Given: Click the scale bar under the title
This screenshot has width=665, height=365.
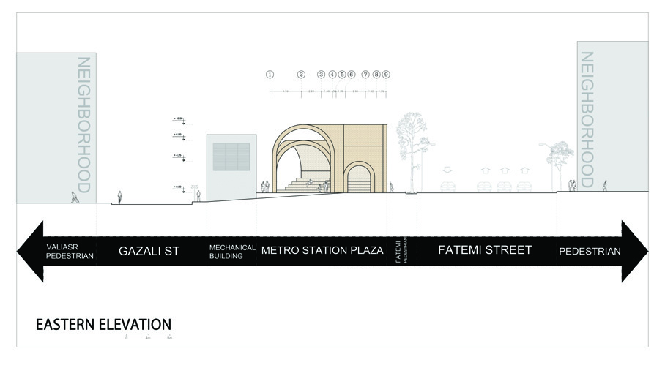Looking at the screenshot, I should click(x=149, y=336).
